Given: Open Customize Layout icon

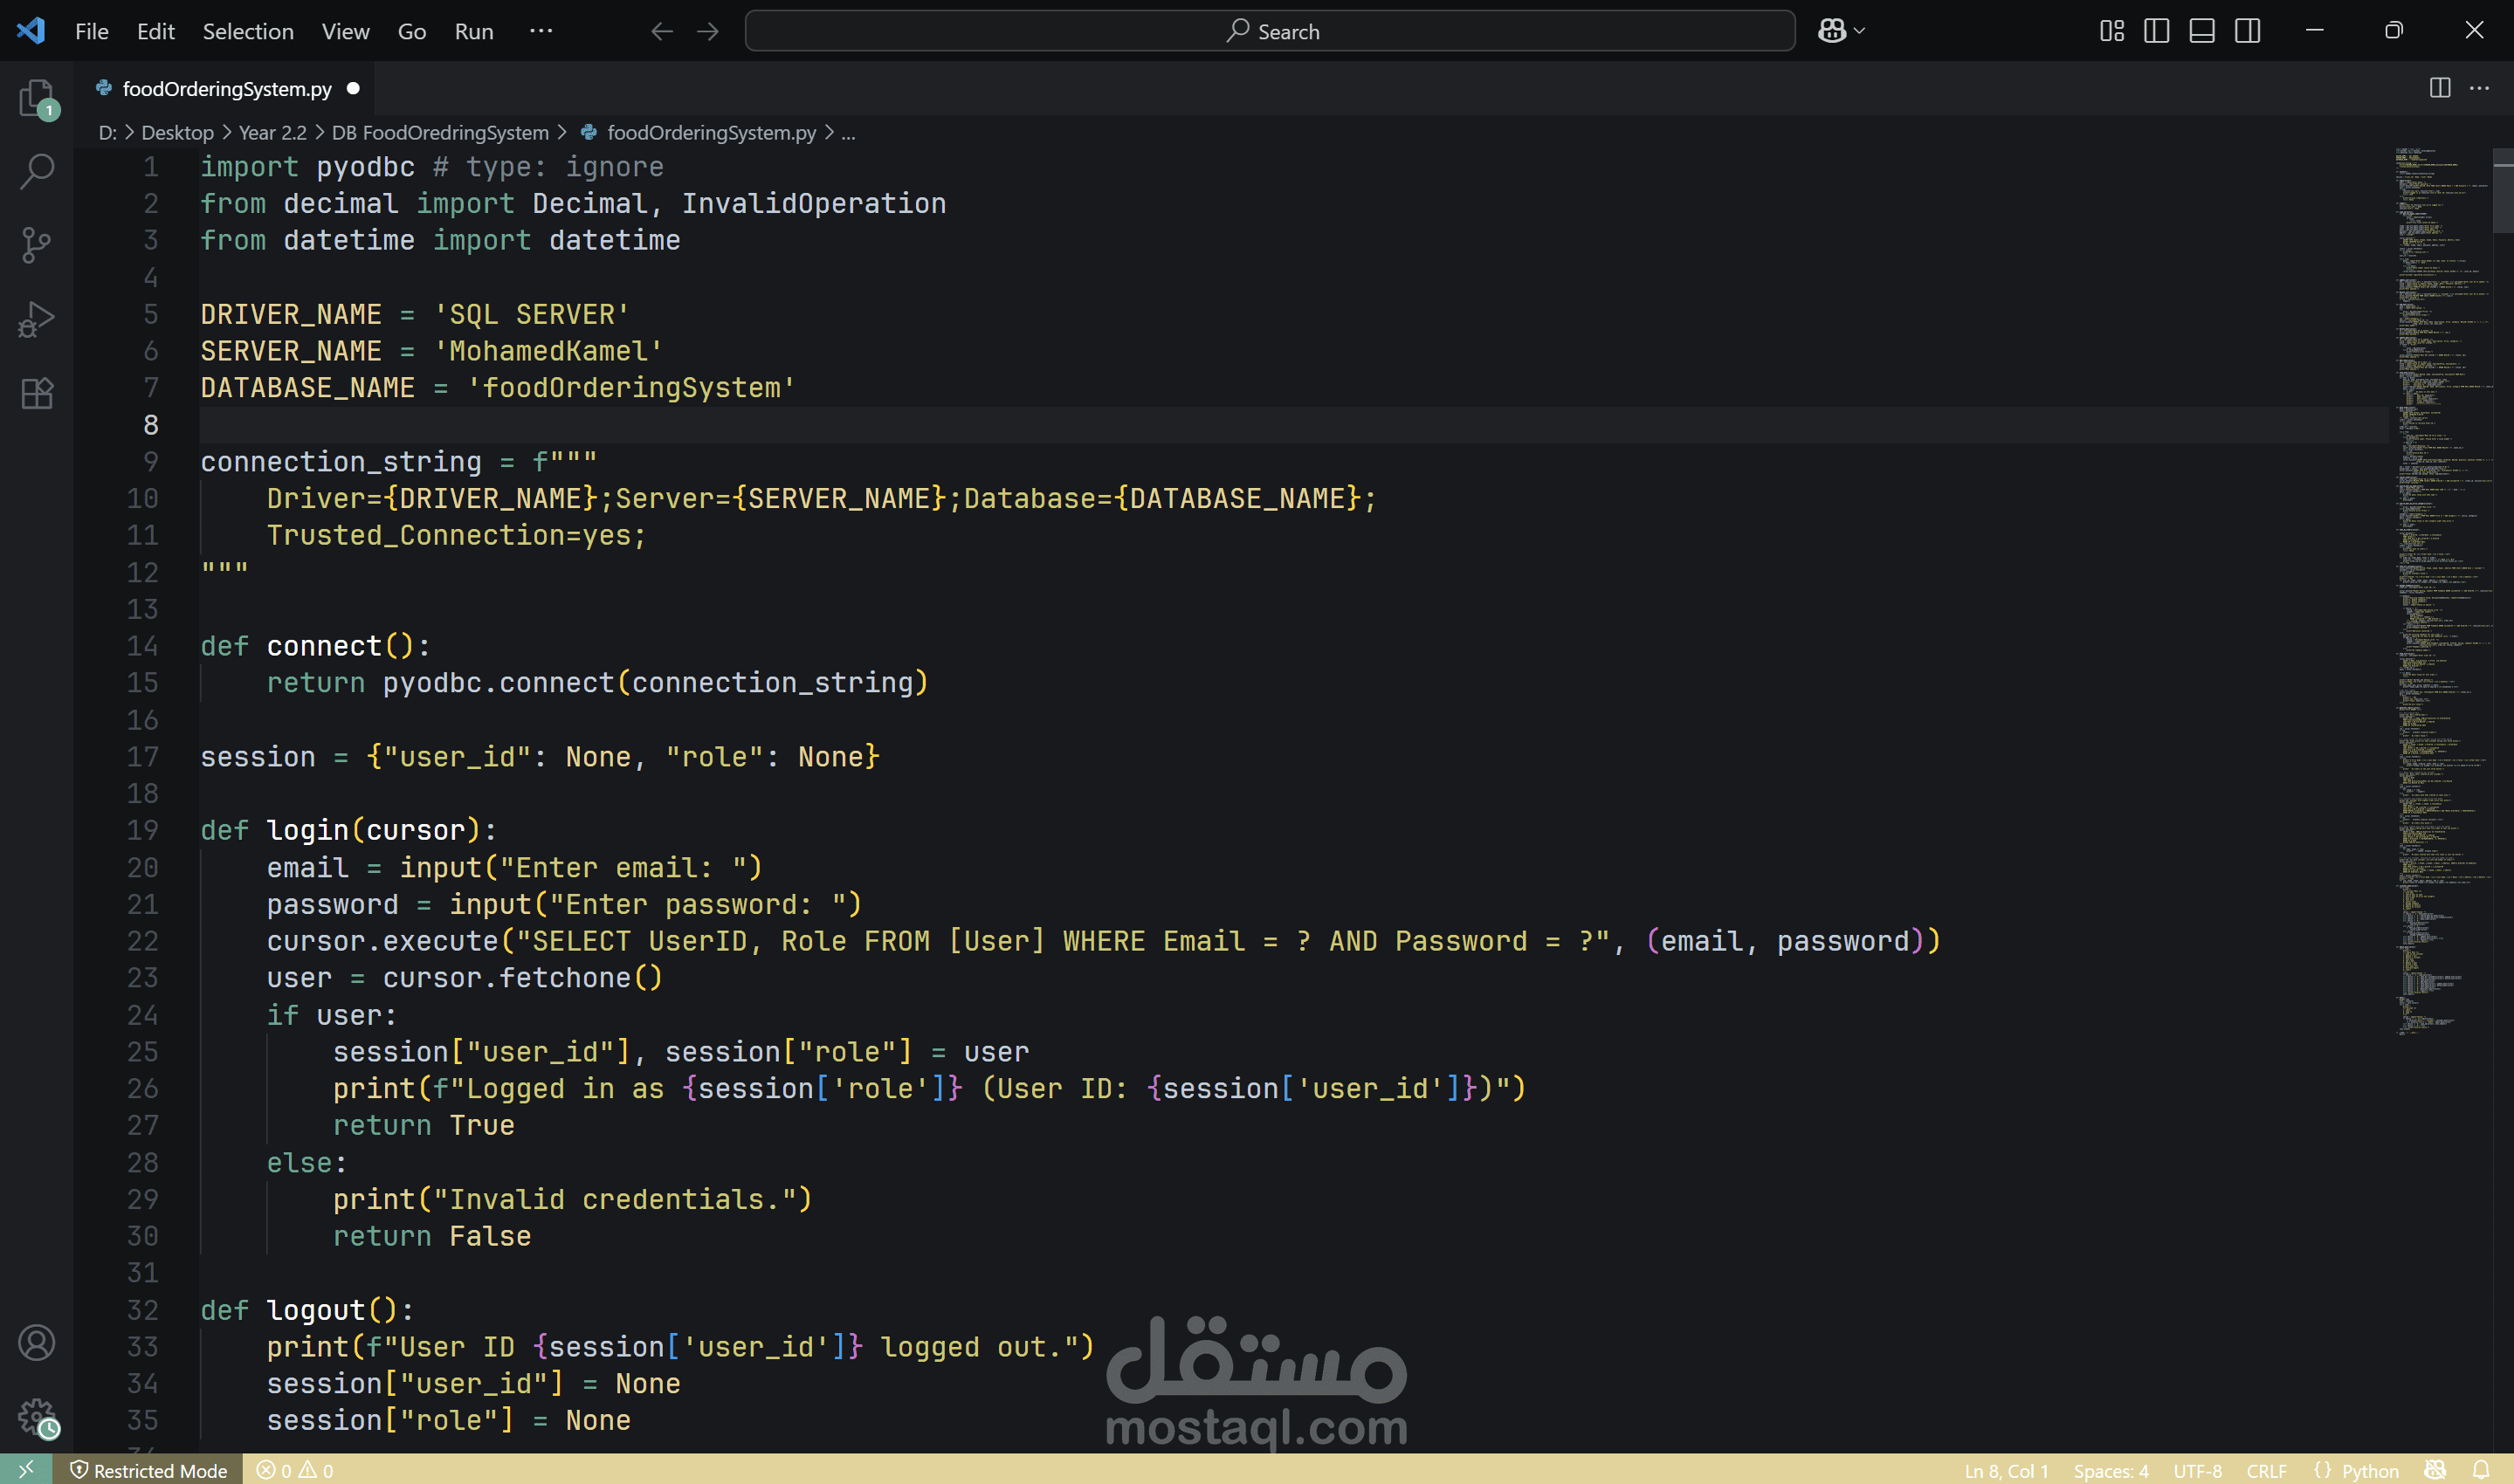Looking at the screenshot, I should (x=2112, y=31).
